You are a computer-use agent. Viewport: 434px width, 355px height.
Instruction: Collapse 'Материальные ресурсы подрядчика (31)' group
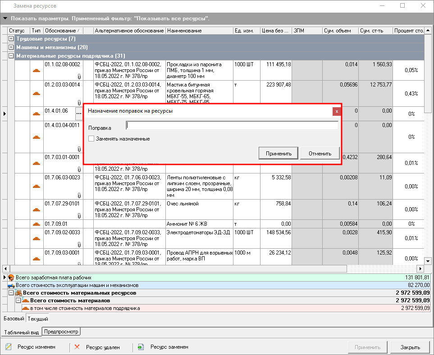pos(11,56)
